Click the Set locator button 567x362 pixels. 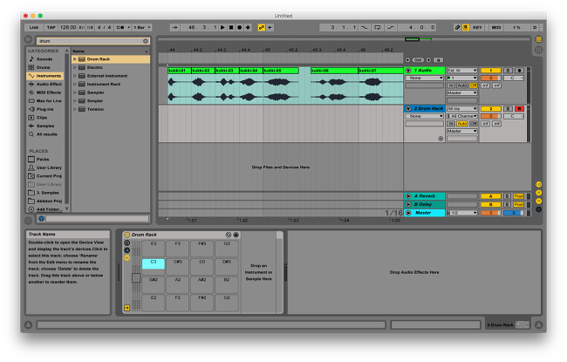(419, 60)
